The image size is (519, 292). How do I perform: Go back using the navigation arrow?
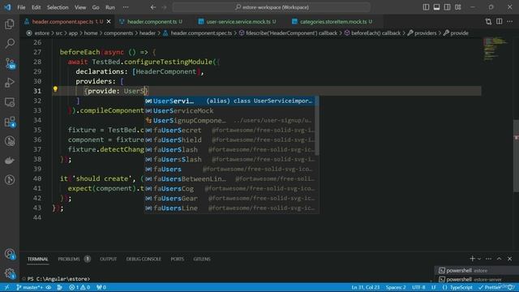[x=153, y=7]
